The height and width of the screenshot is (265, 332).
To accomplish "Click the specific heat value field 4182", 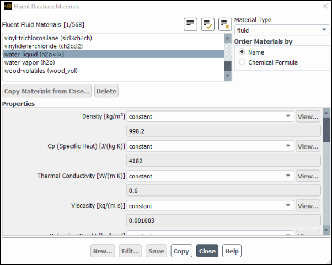I will point(223,161).
